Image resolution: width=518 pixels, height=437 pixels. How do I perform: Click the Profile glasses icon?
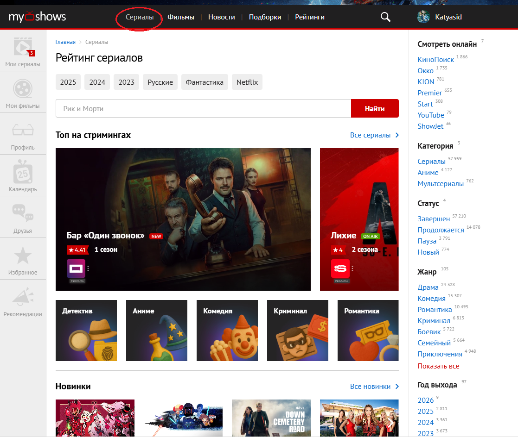pos(23,130)
